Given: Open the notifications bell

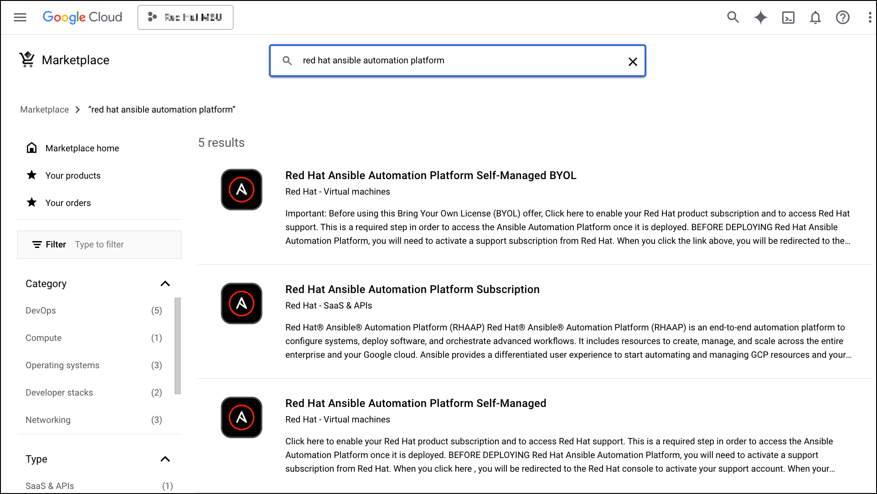Looking at the screenshot, I should [x=815, y=17].
